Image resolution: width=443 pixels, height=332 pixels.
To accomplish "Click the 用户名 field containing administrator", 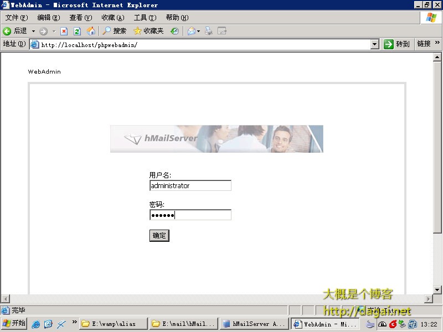I will 190,185.
